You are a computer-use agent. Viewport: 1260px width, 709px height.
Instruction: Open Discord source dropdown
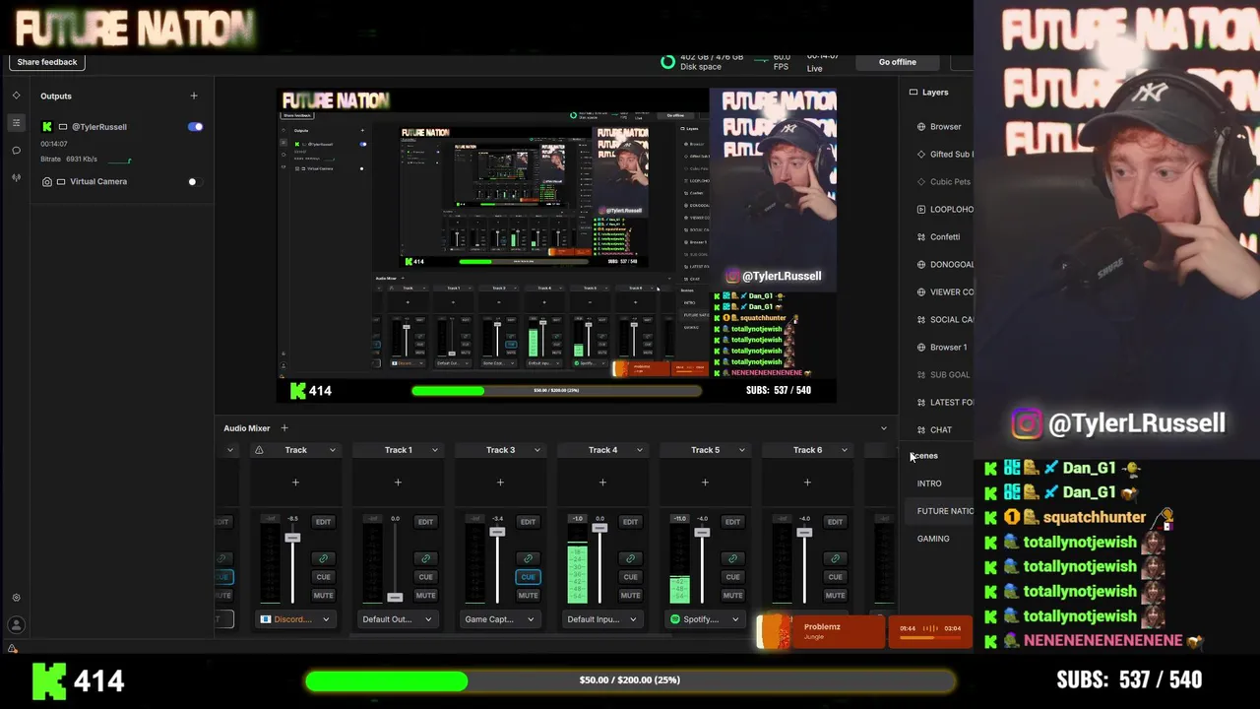295,619
